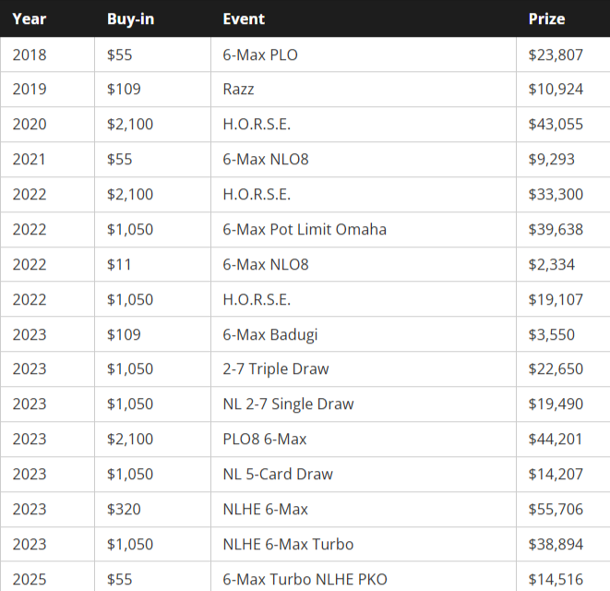Select the $43,055 prize amount
Viewport: 610px width, 591px height.
click(x=556, y=125)
